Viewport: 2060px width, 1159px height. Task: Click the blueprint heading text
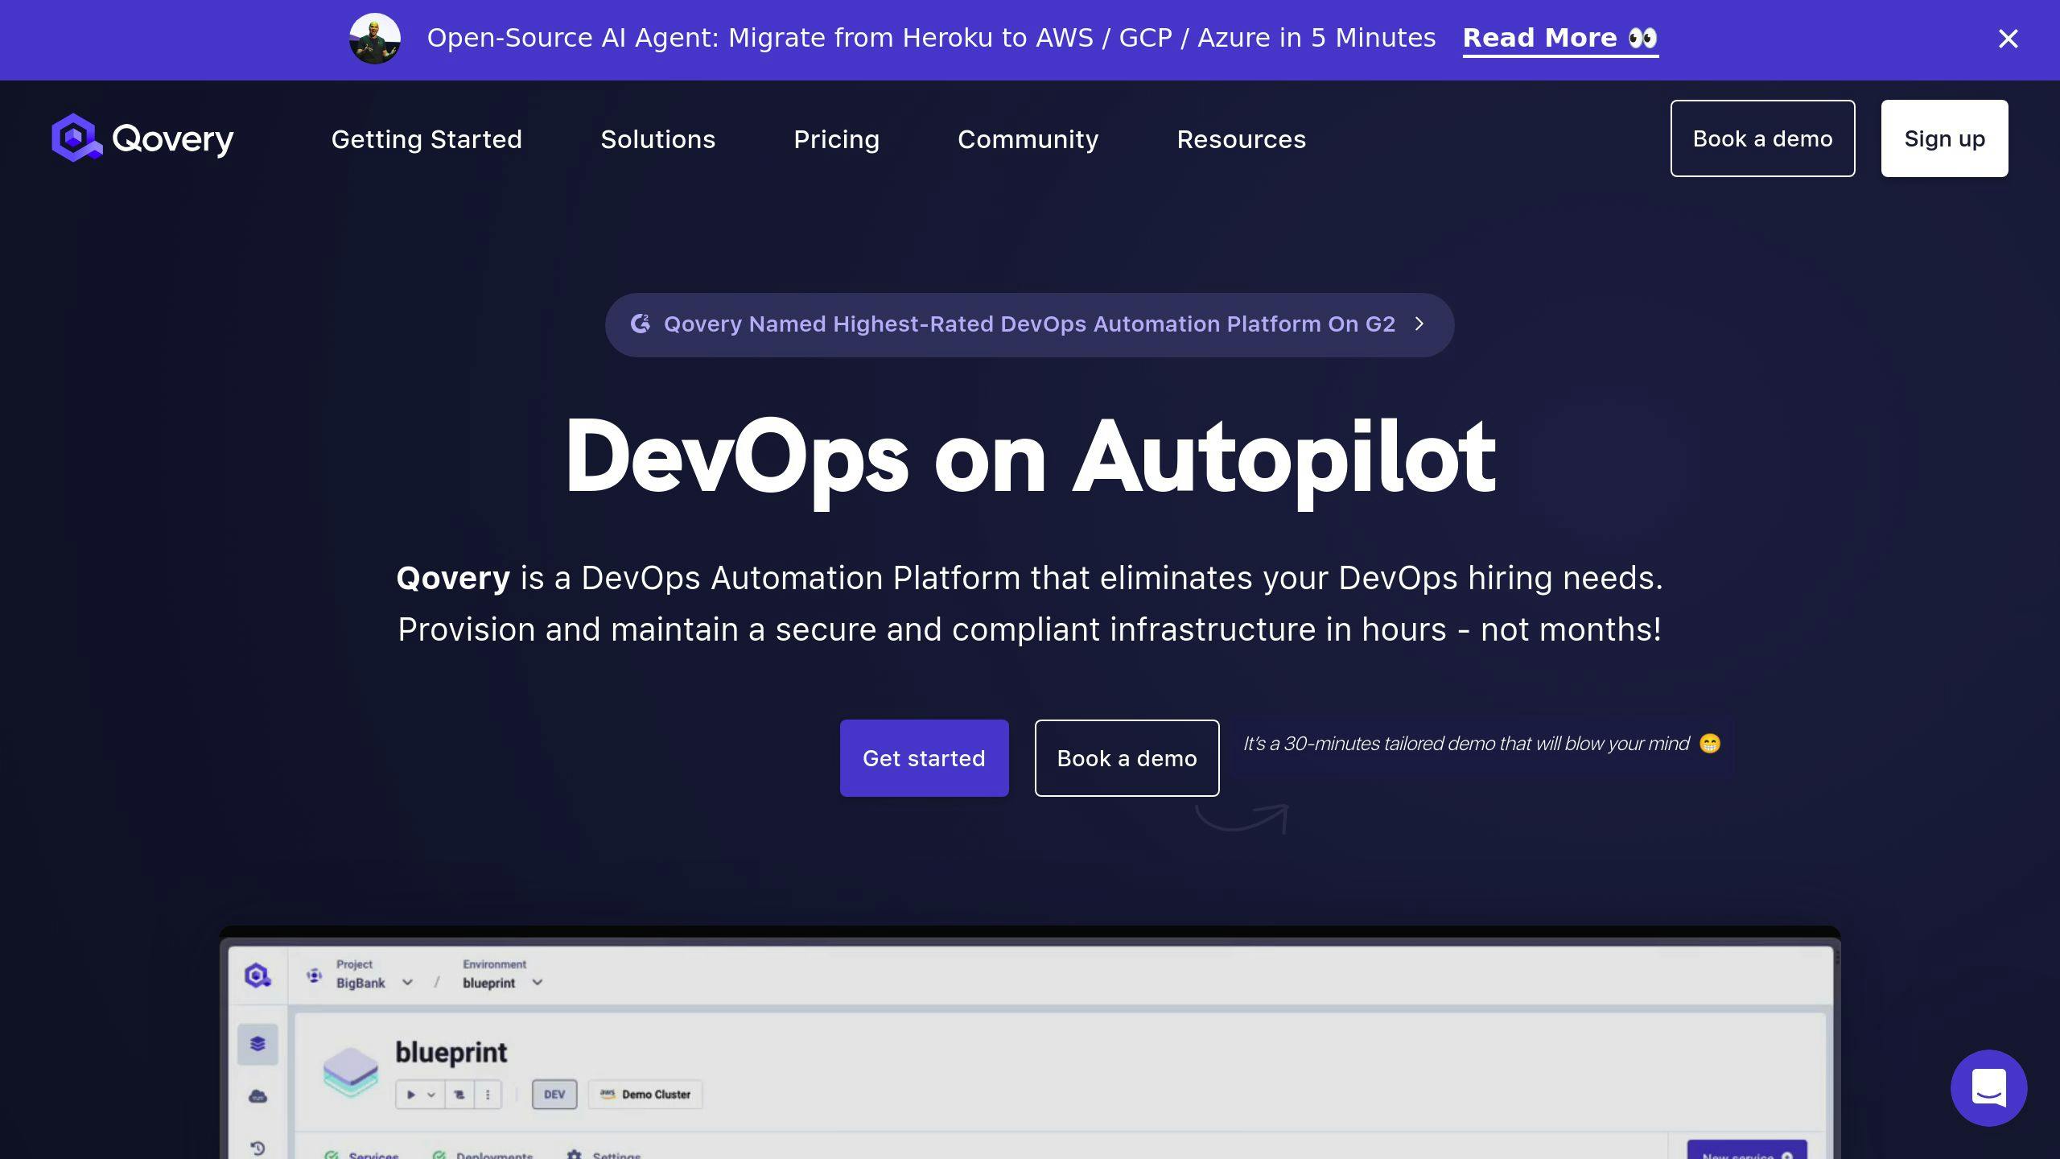[x=451, y=1053]
